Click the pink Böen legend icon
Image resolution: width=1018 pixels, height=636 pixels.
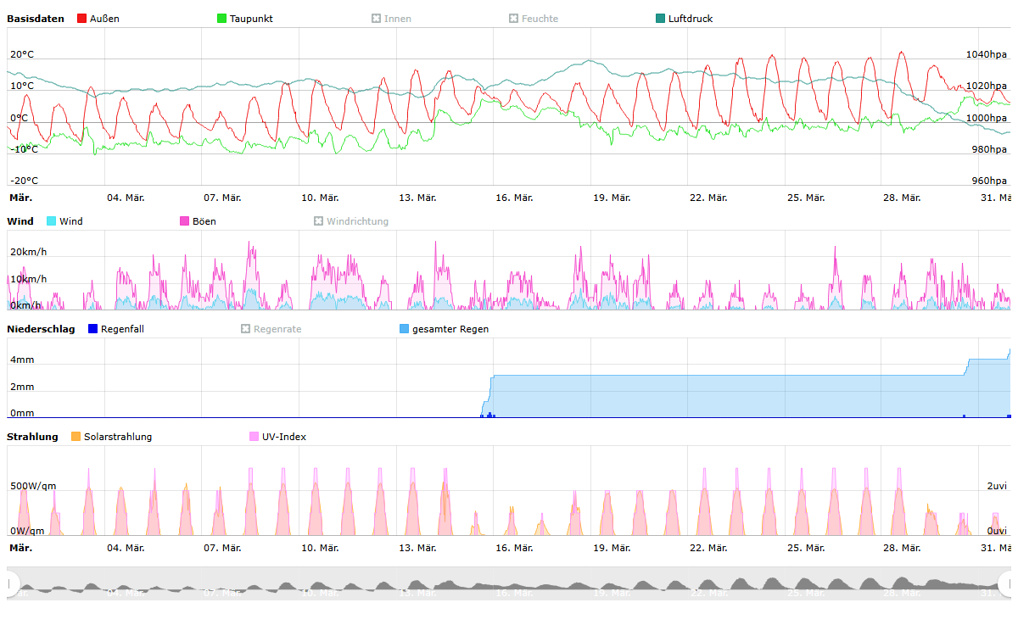[x=184, y=221]
